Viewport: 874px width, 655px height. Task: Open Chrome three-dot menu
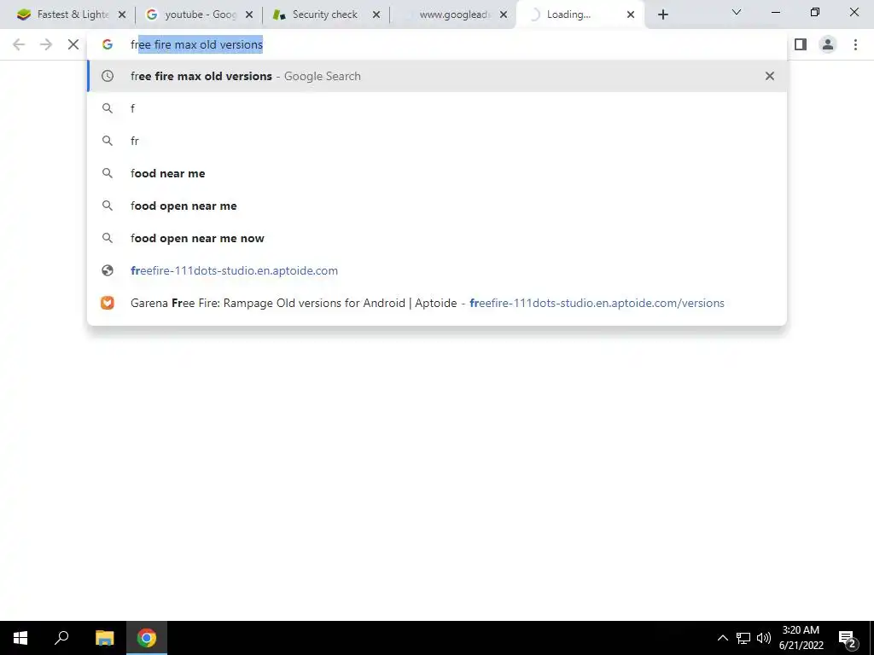click(855, 44)
